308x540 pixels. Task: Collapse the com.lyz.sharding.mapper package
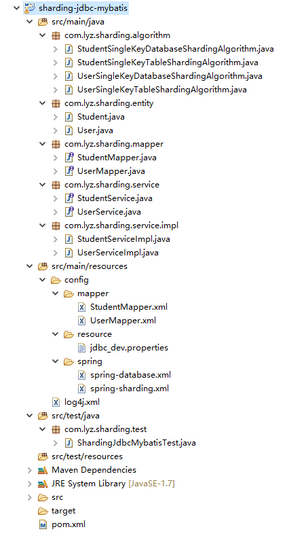[x=43, y=144]
